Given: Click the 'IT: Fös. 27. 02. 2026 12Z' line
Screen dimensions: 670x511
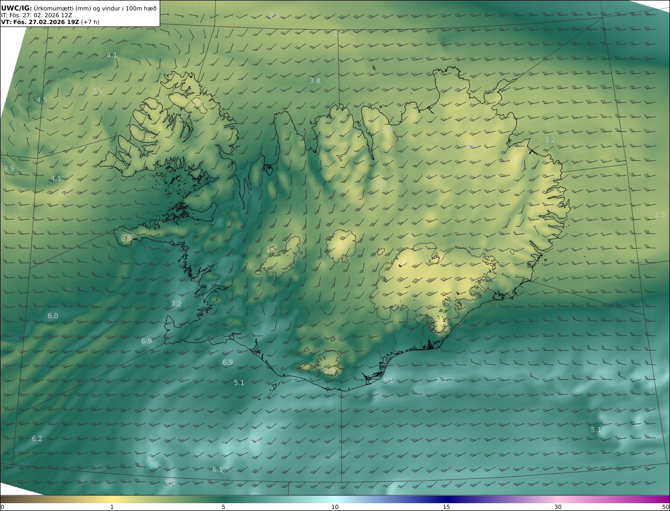Looking at the screenshot, I should coord(37,15).
